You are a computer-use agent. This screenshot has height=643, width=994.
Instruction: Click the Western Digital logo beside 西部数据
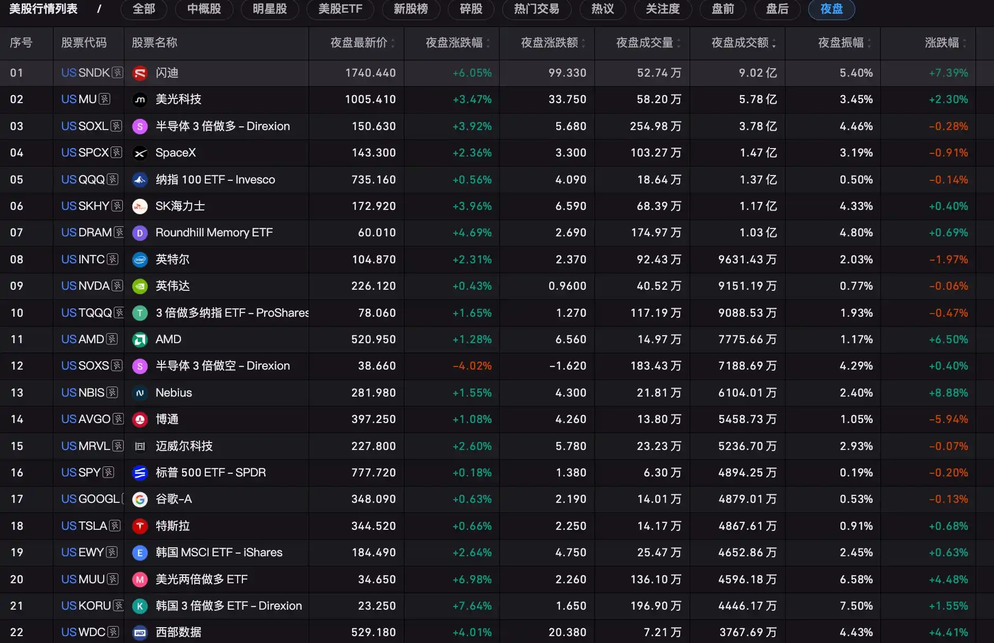tap(140, 632)
